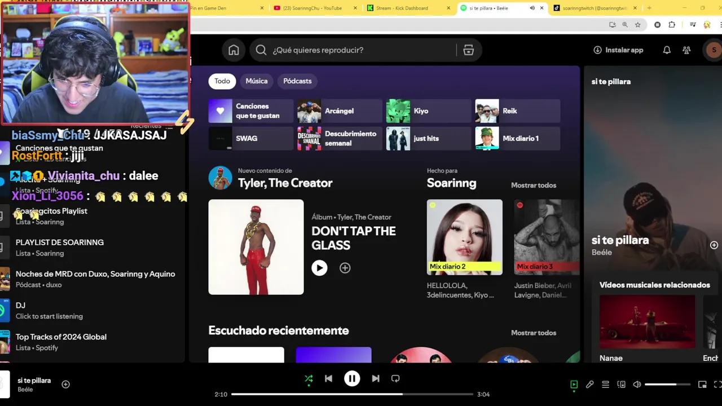Play the DON'T TAP THE GLASS album
This screenshot has height=406, width=722.
pyautogui.click(x=319, y=268)
